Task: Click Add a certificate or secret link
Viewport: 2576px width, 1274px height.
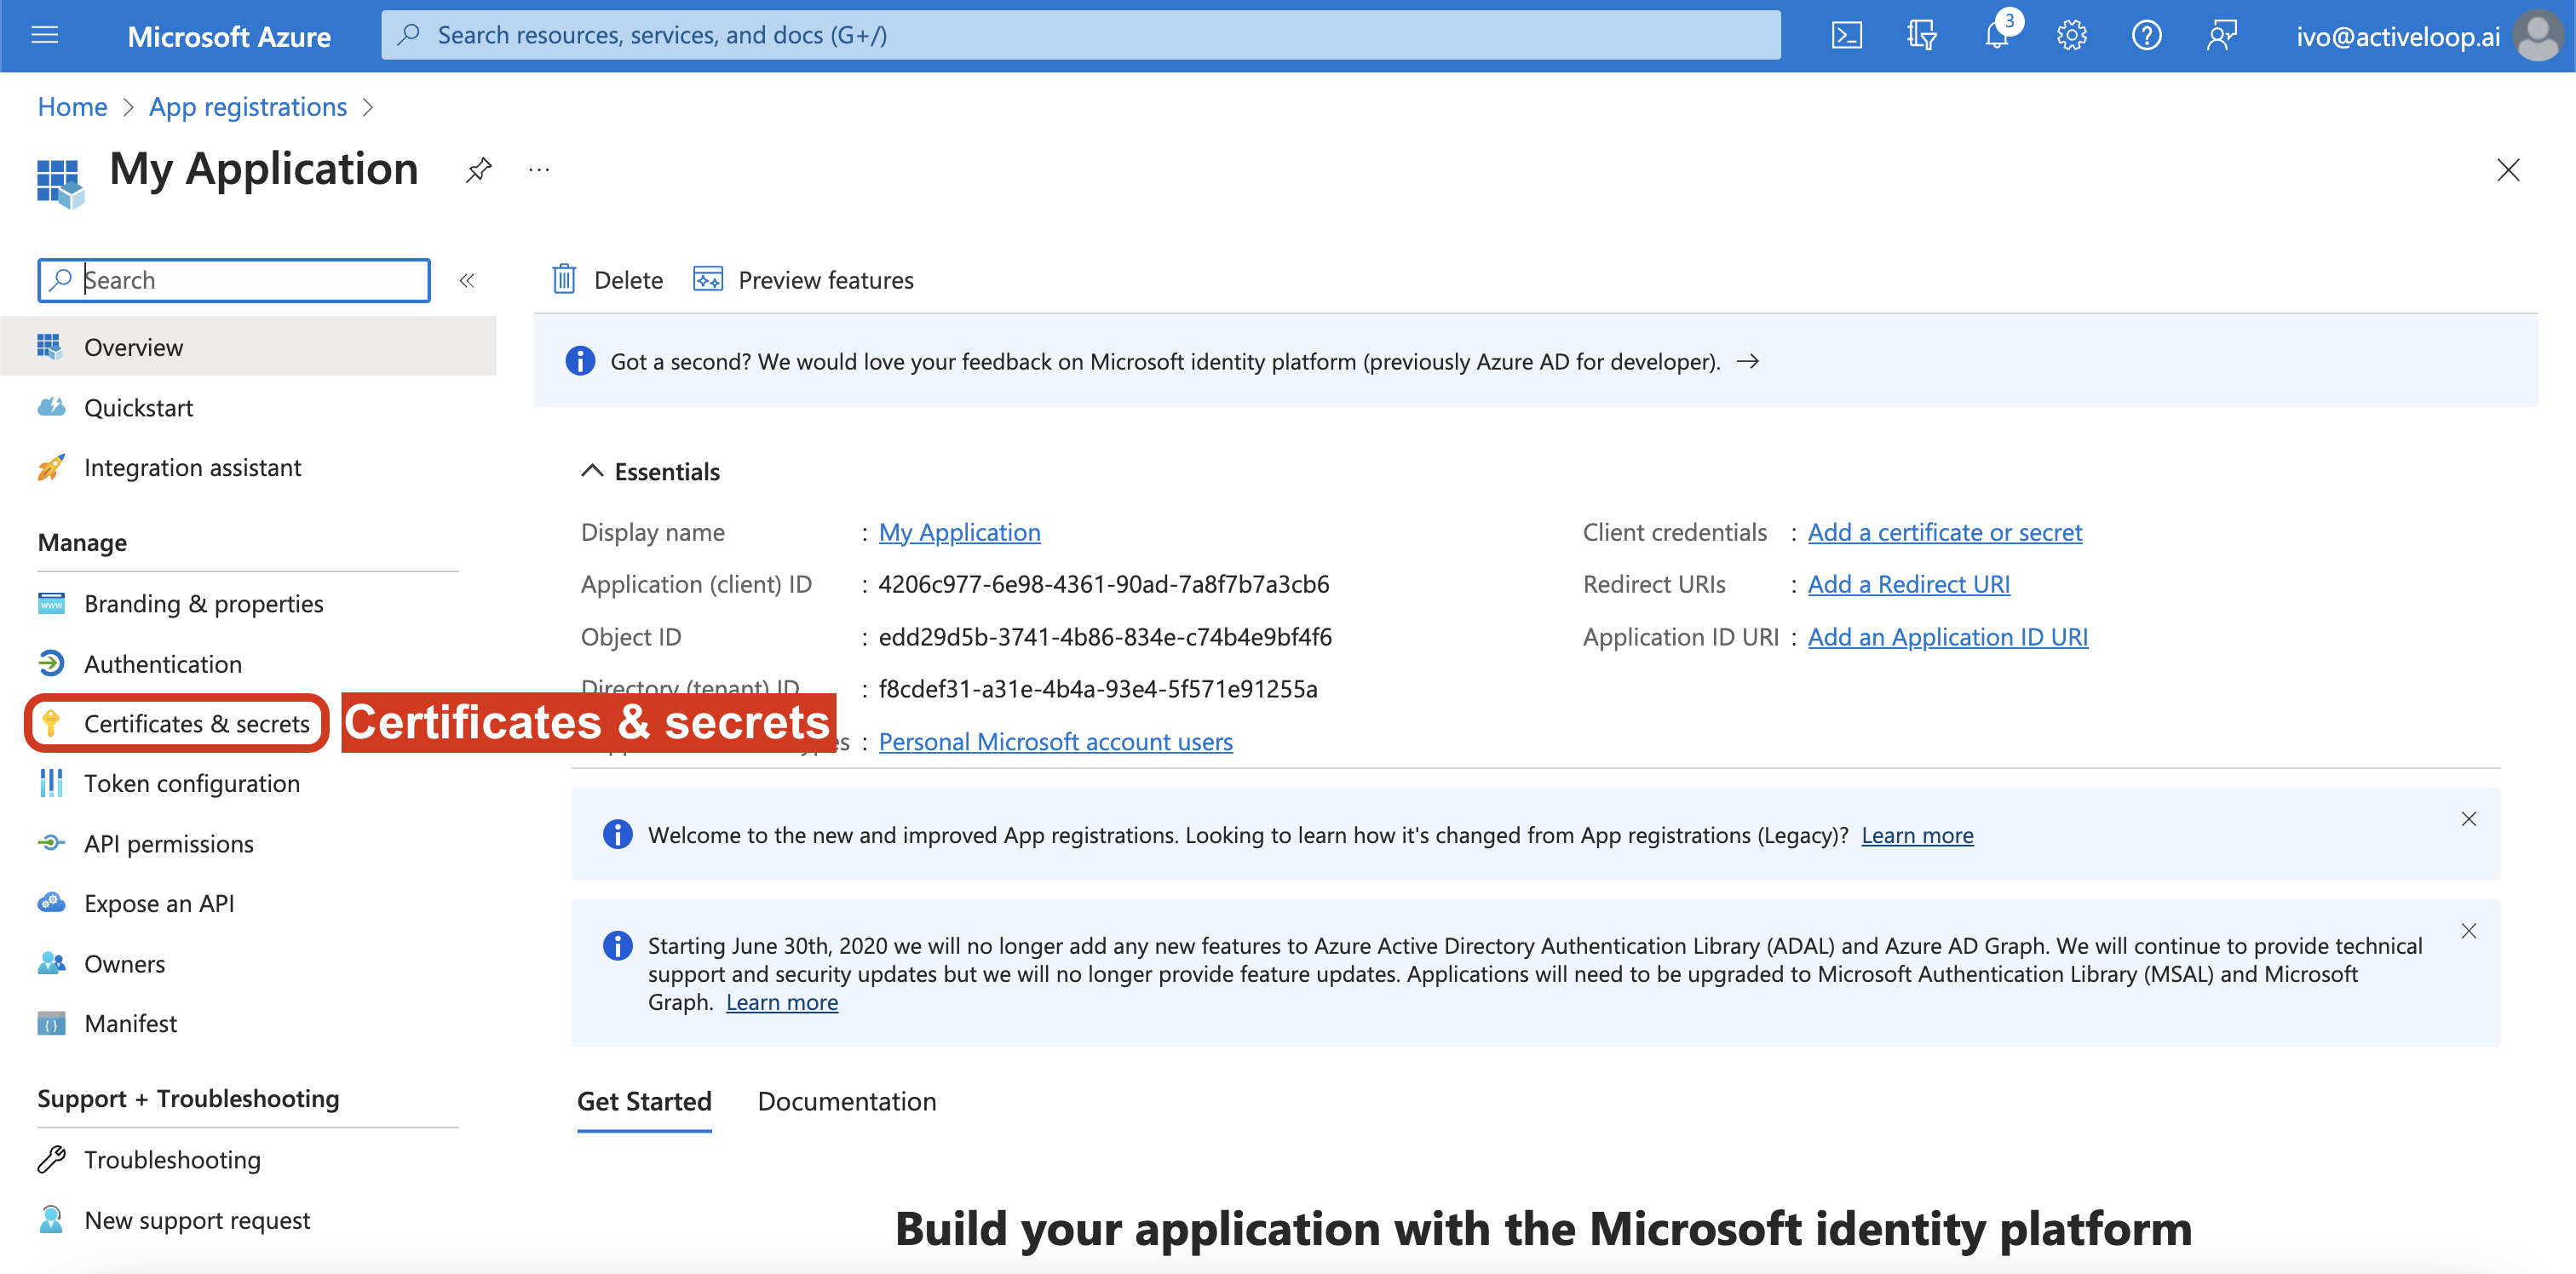Action: tap(1944, 532)
